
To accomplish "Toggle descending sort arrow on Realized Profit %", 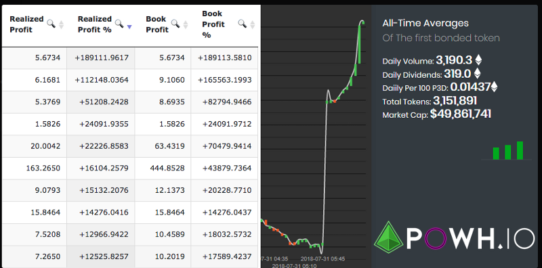I will 129,27.
